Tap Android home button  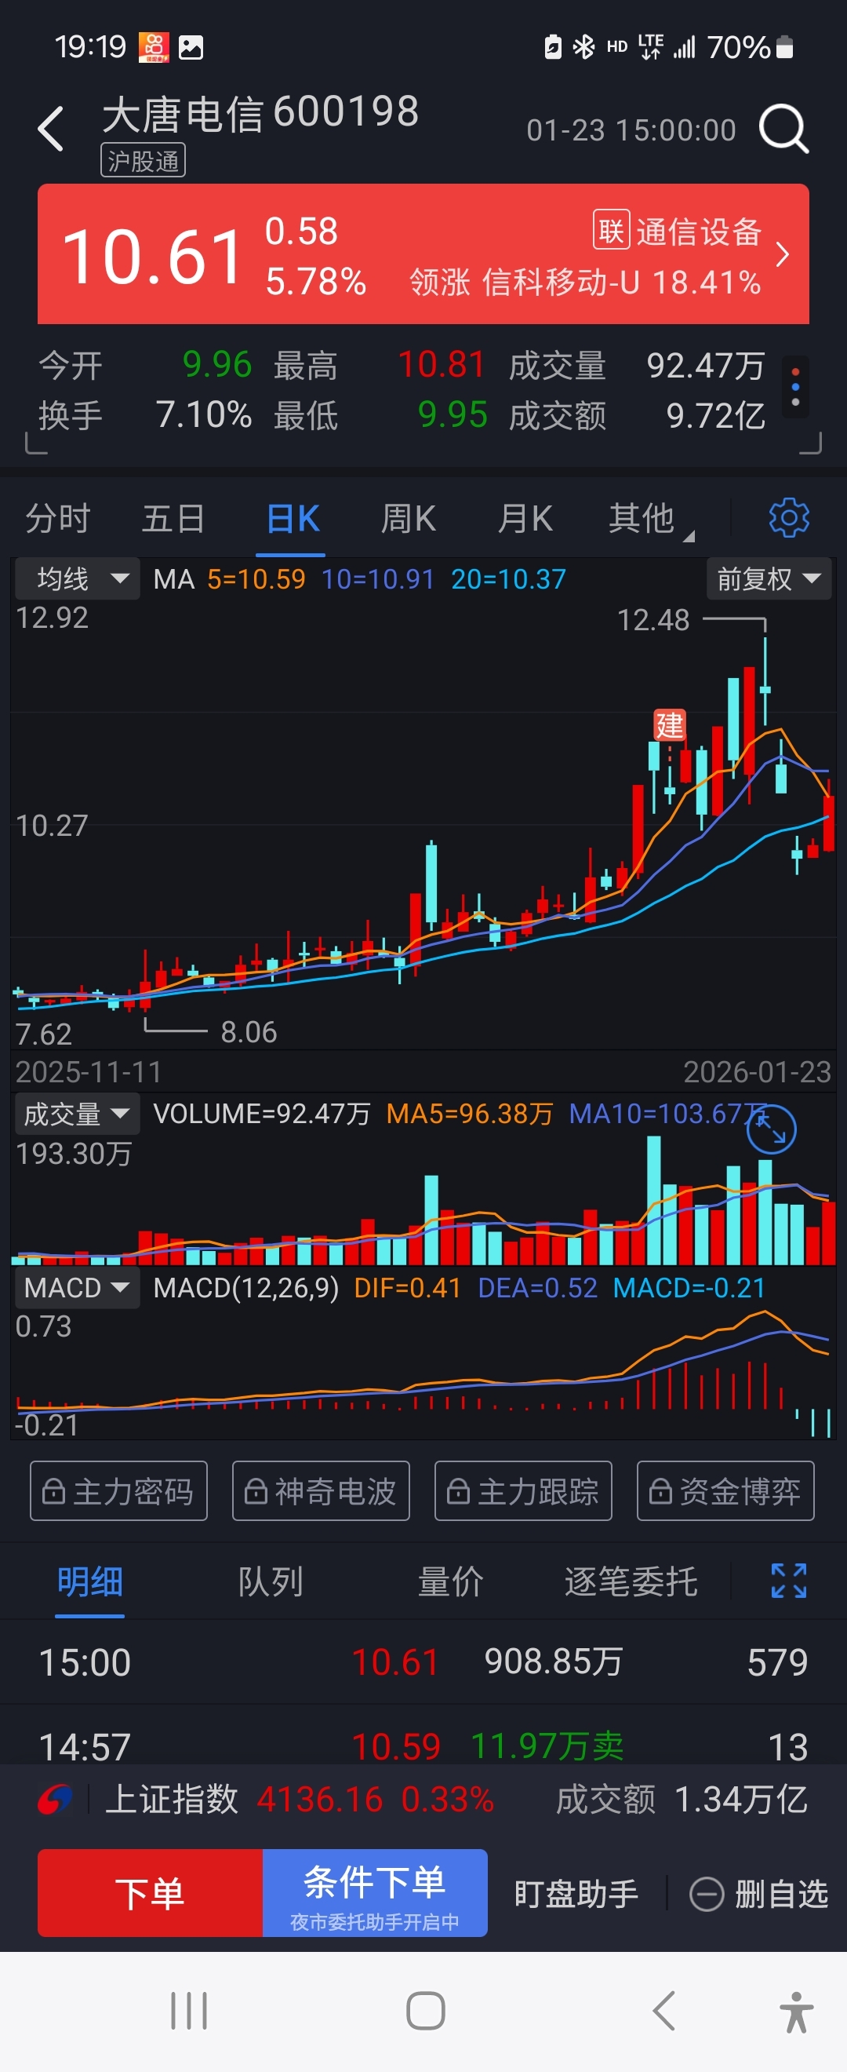coord(425,2012)
